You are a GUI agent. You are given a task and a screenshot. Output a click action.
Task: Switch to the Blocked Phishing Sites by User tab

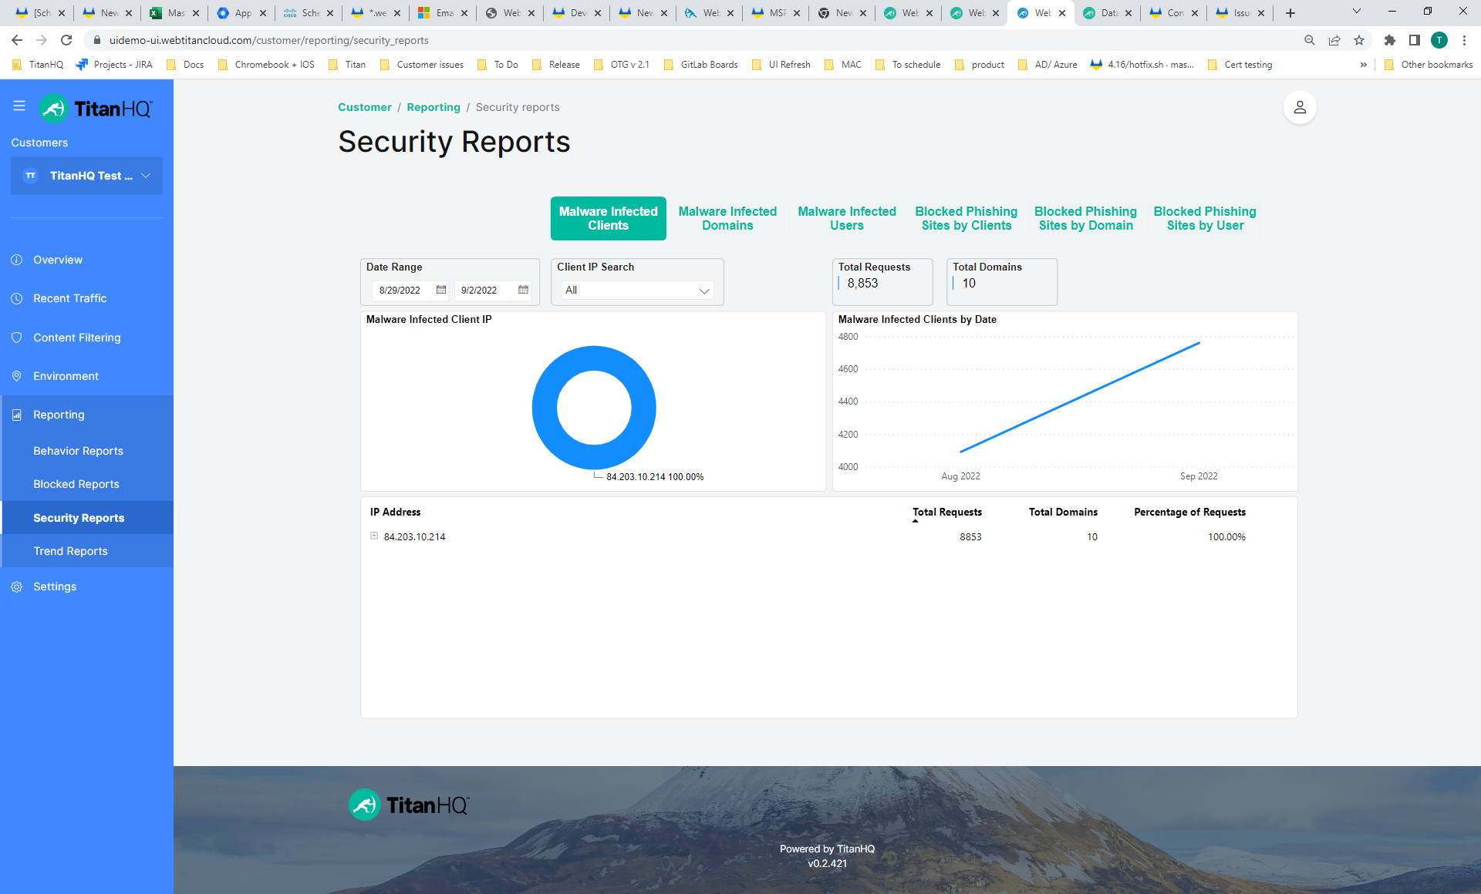coord(1204,218)
